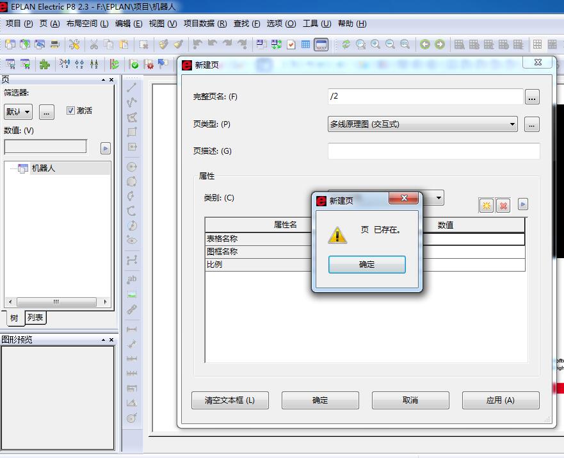Click the new property star icon

coord(487,205)
